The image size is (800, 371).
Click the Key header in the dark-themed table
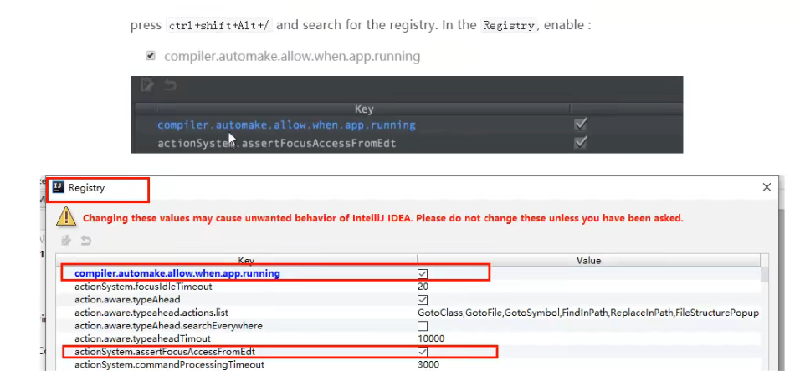[364, 109]
